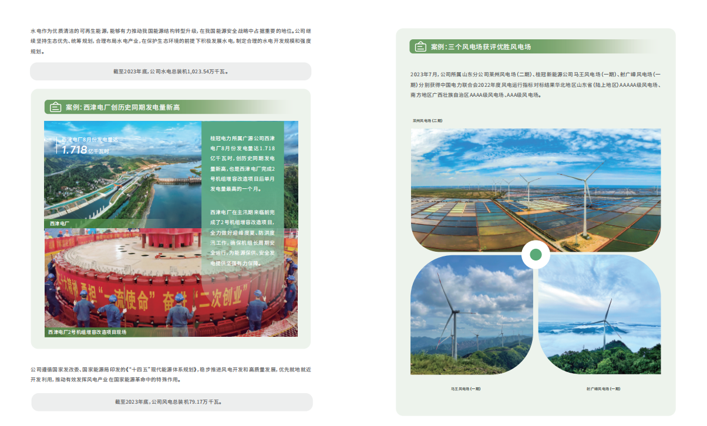Click the 马王风电场(一期) caption

pyautogui.click(x=466, y=388)
